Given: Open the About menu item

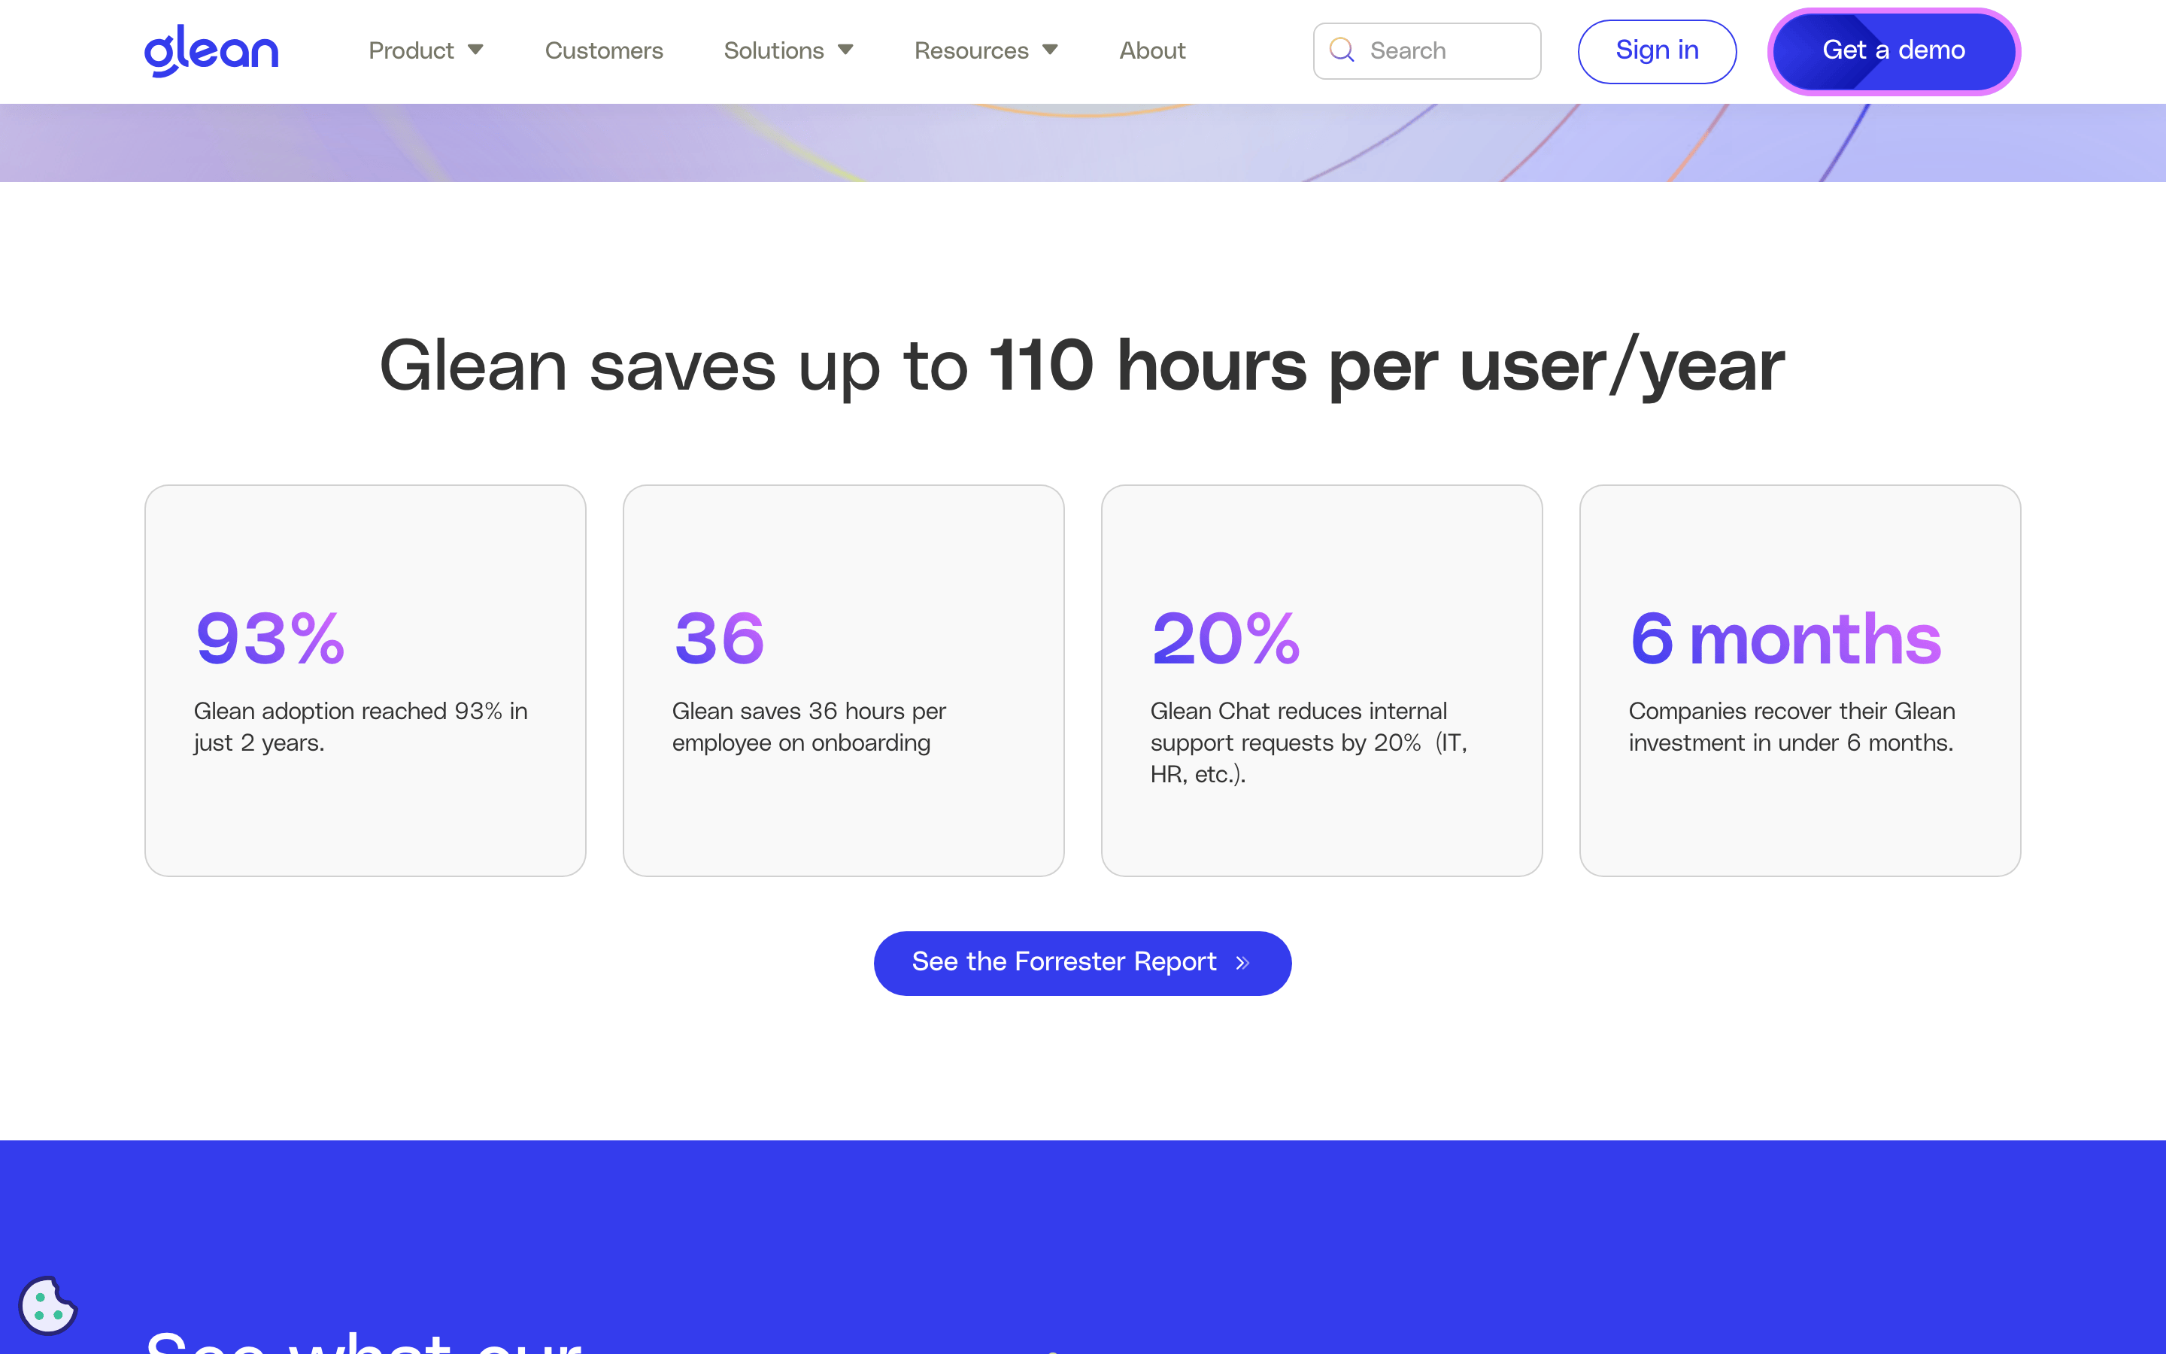Looking at the screenshot, I should point(1152,51).
